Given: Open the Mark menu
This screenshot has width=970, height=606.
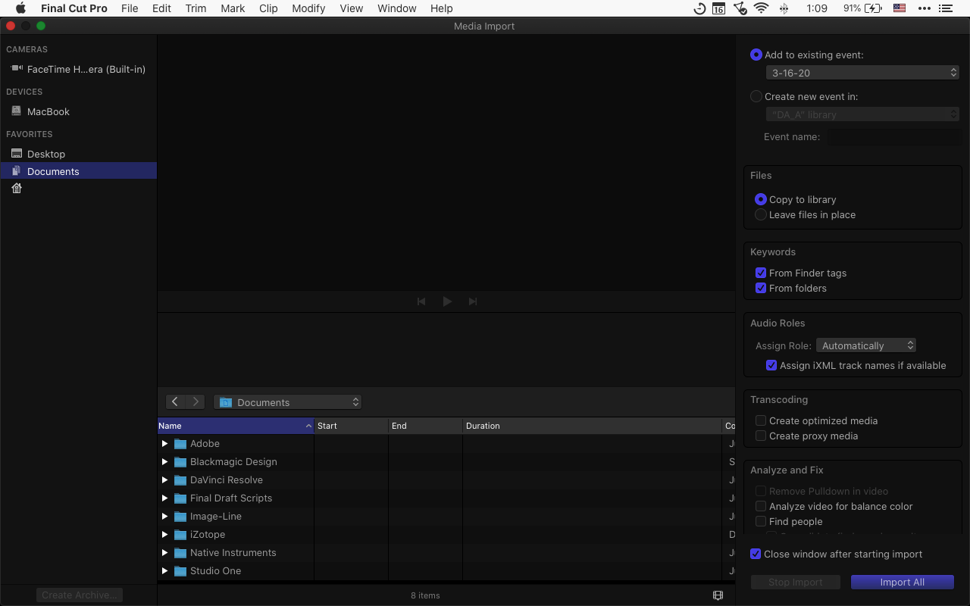Looking at the screenshot, I should (x=233, y=8).
